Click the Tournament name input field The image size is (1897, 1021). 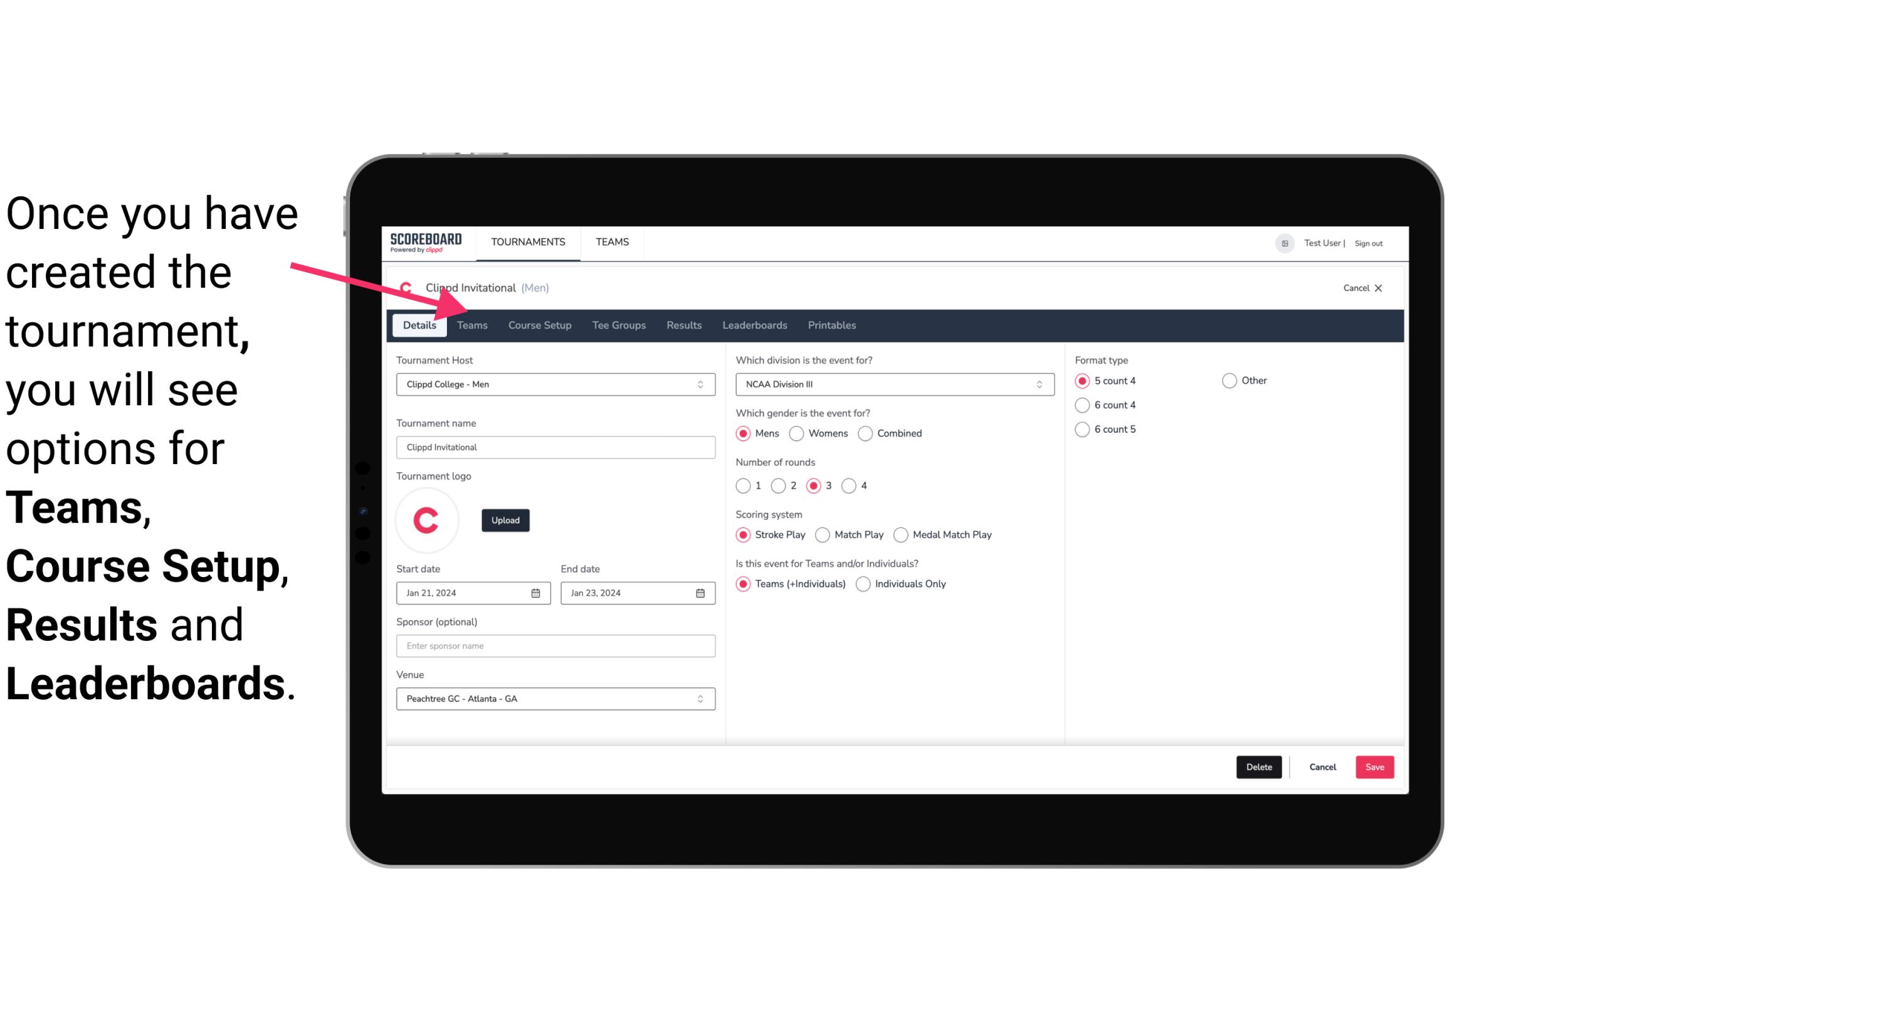[555, 447]
